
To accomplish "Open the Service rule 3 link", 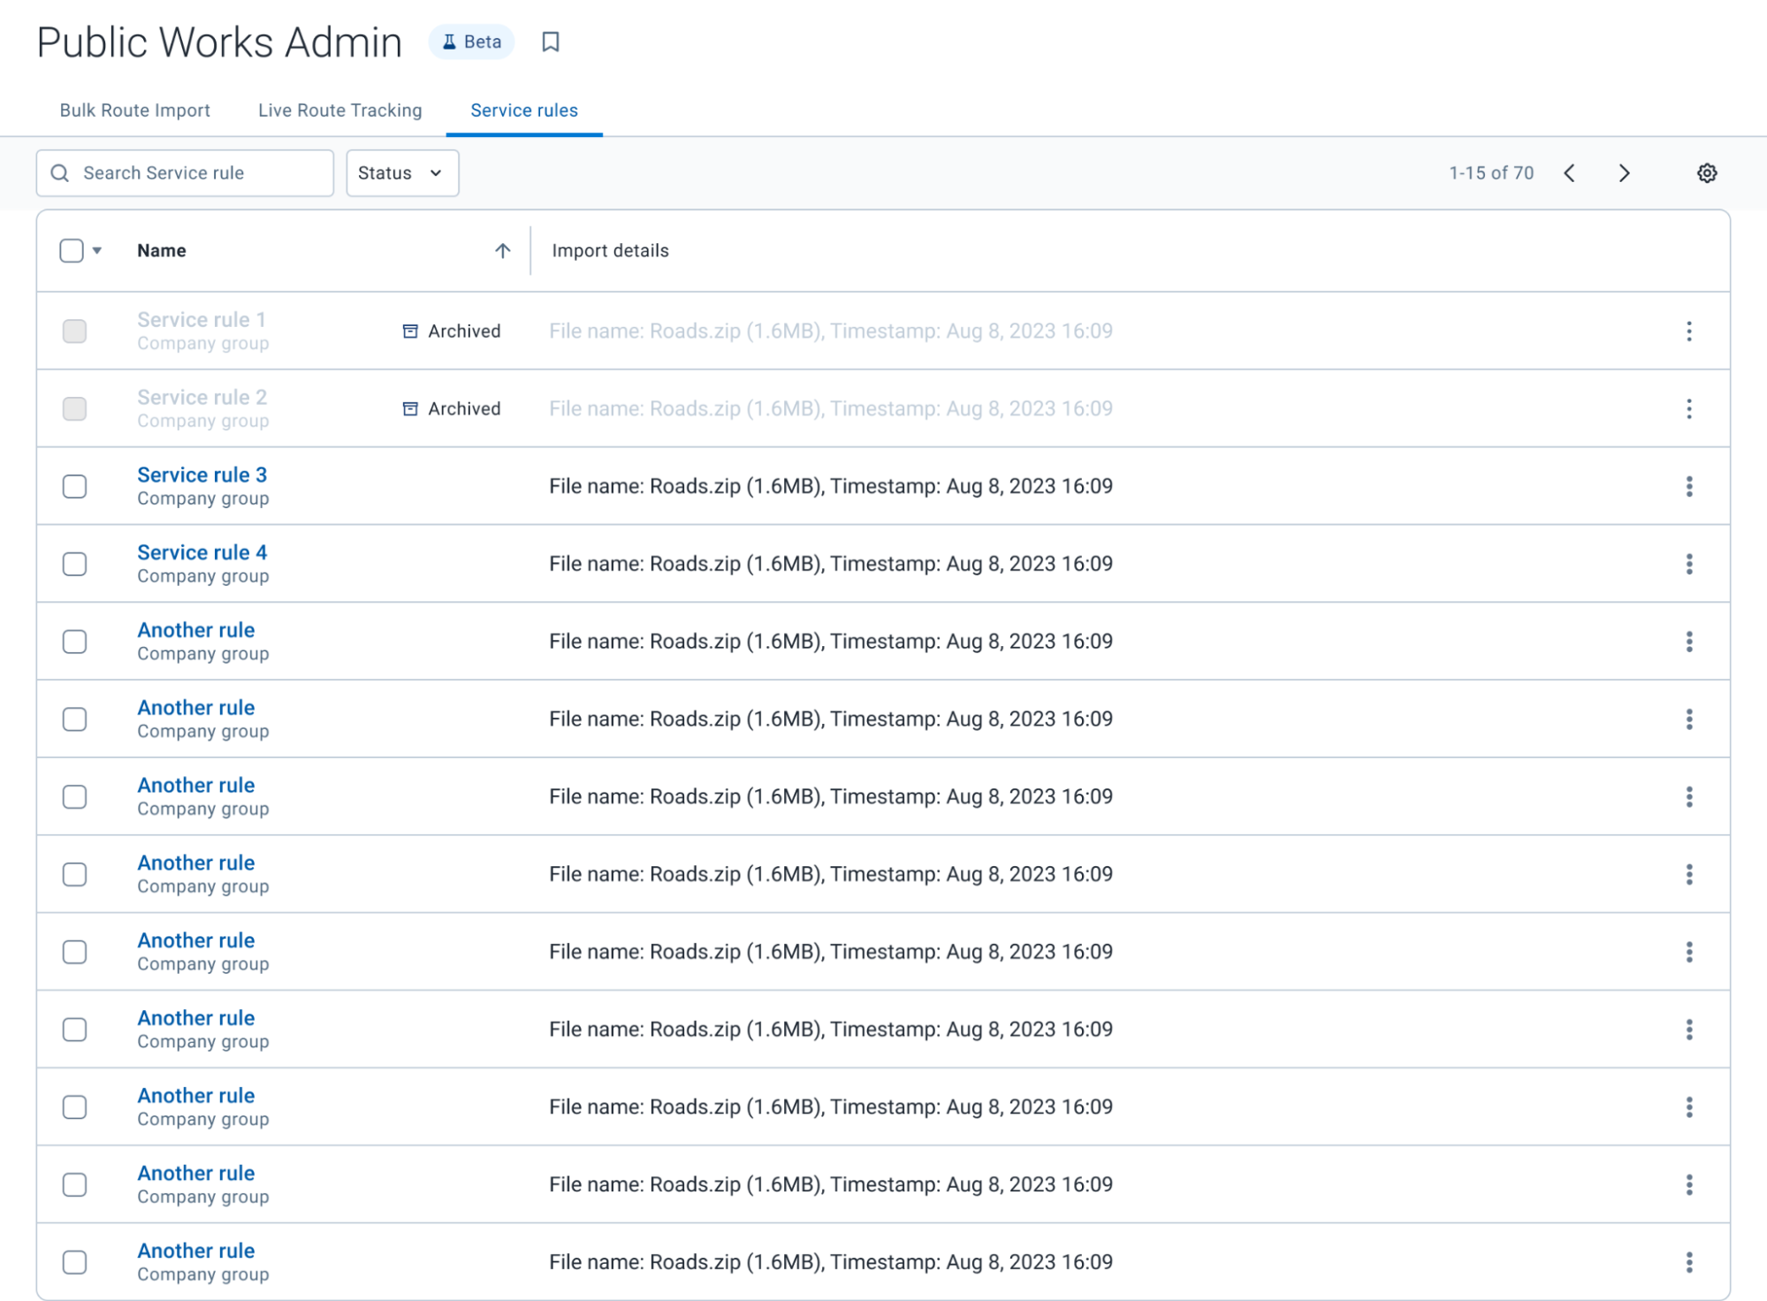I will tap(202, 476).
